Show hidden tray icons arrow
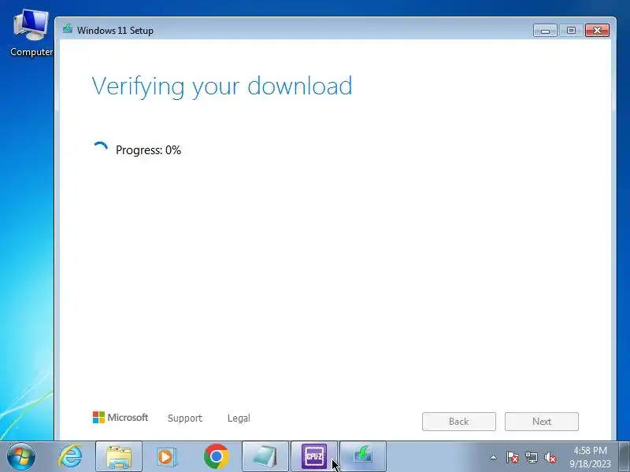 point(493,457)
